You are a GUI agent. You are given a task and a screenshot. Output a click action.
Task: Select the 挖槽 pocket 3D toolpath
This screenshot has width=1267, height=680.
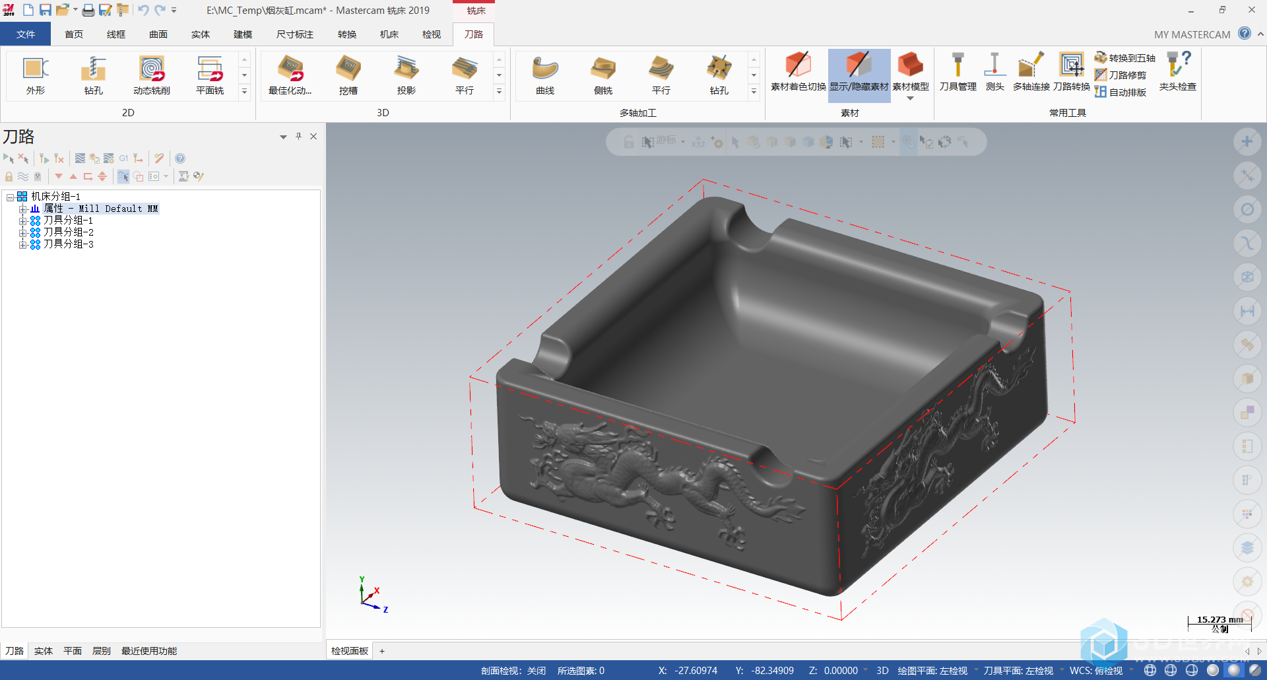click(348, 75)
